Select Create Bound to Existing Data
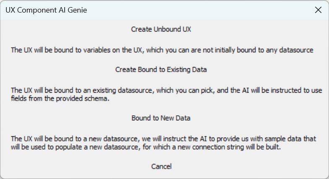 click(x=161, y=70)
